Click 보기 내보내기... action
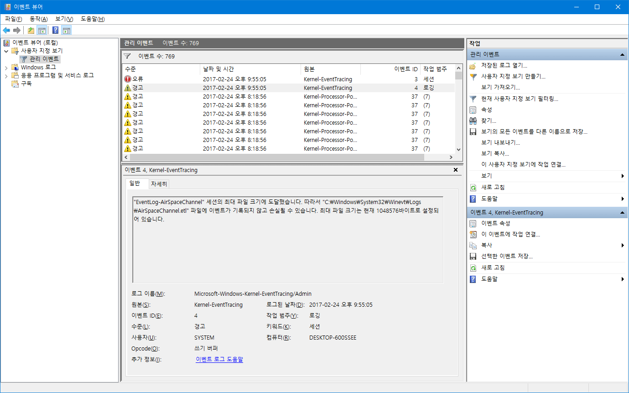Screen dimensions: 629x393 [x=500, y=143]
